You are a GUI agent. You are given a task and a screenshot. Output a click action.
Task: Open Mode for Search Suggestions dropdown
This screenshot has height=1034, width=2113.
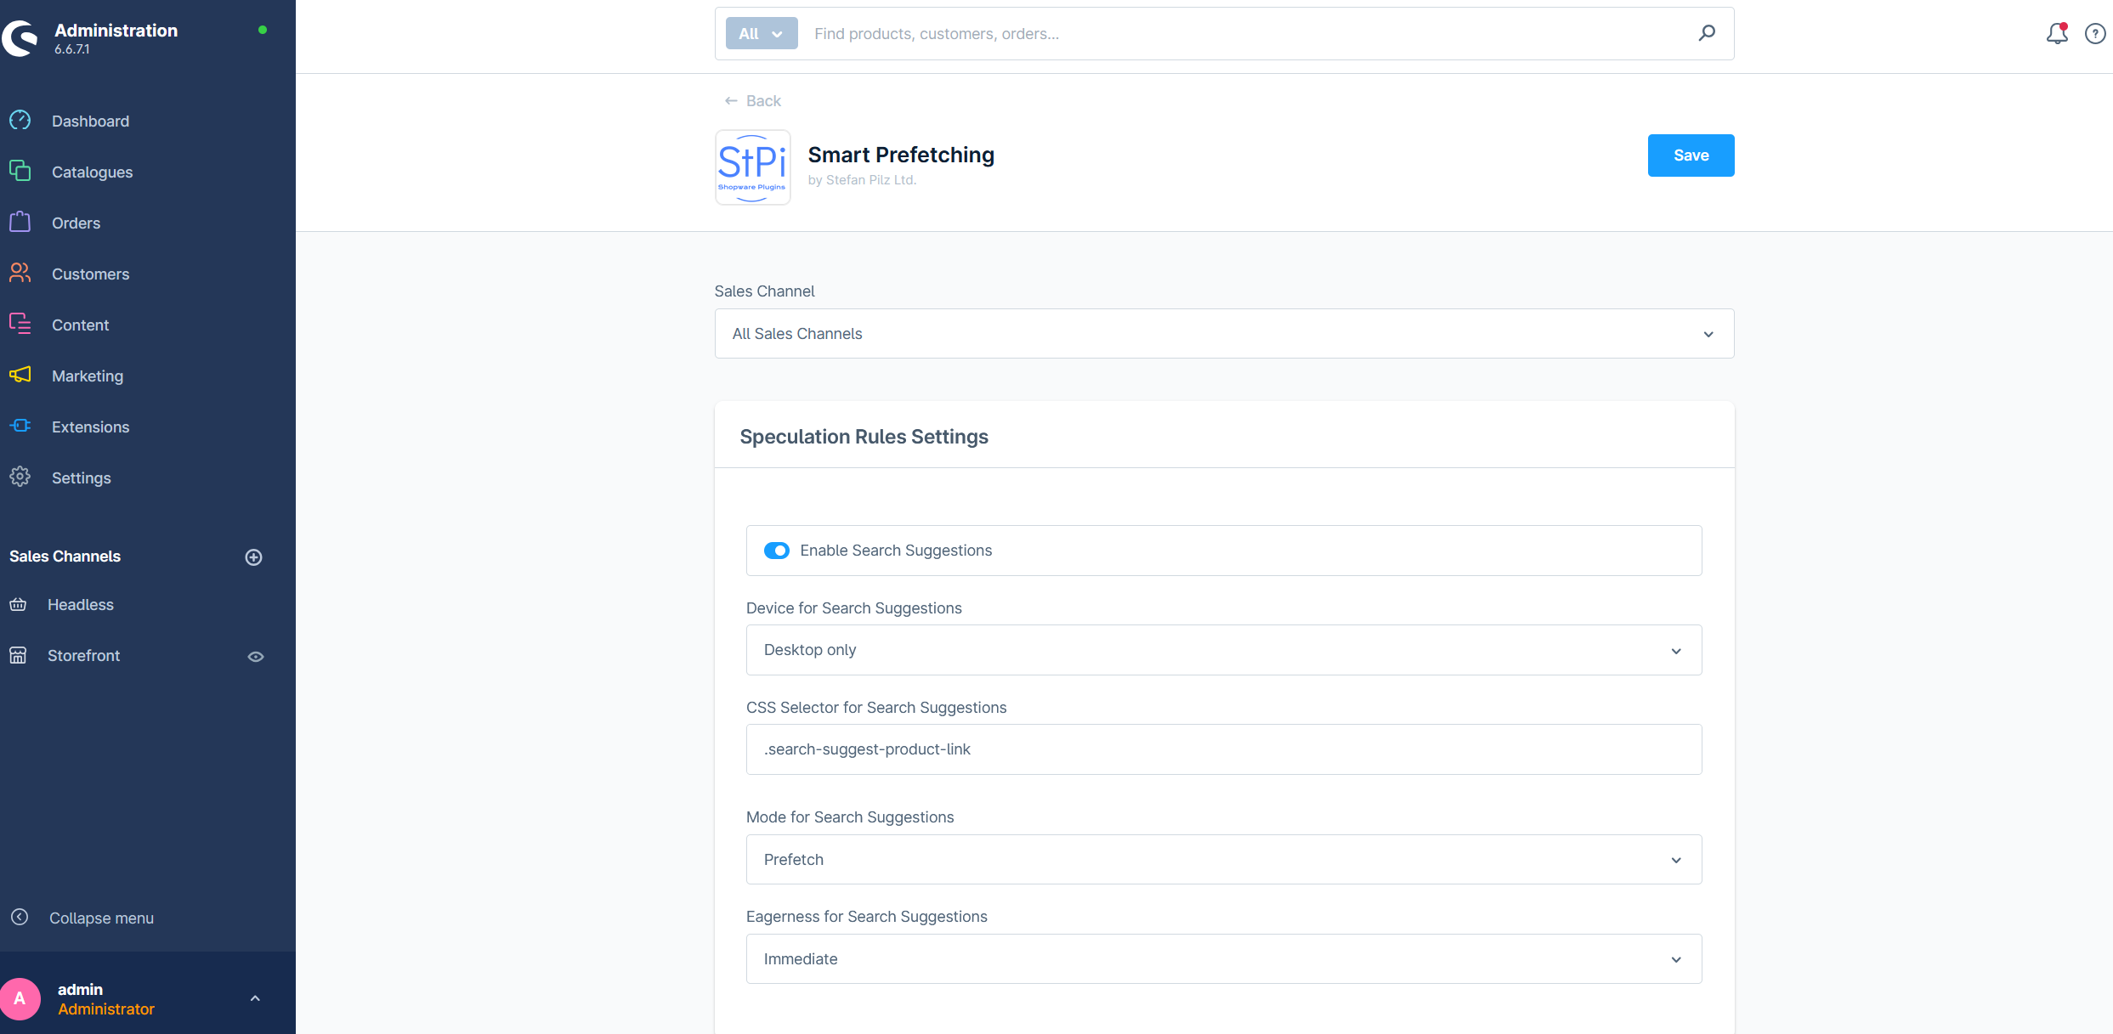(1224, 860)
